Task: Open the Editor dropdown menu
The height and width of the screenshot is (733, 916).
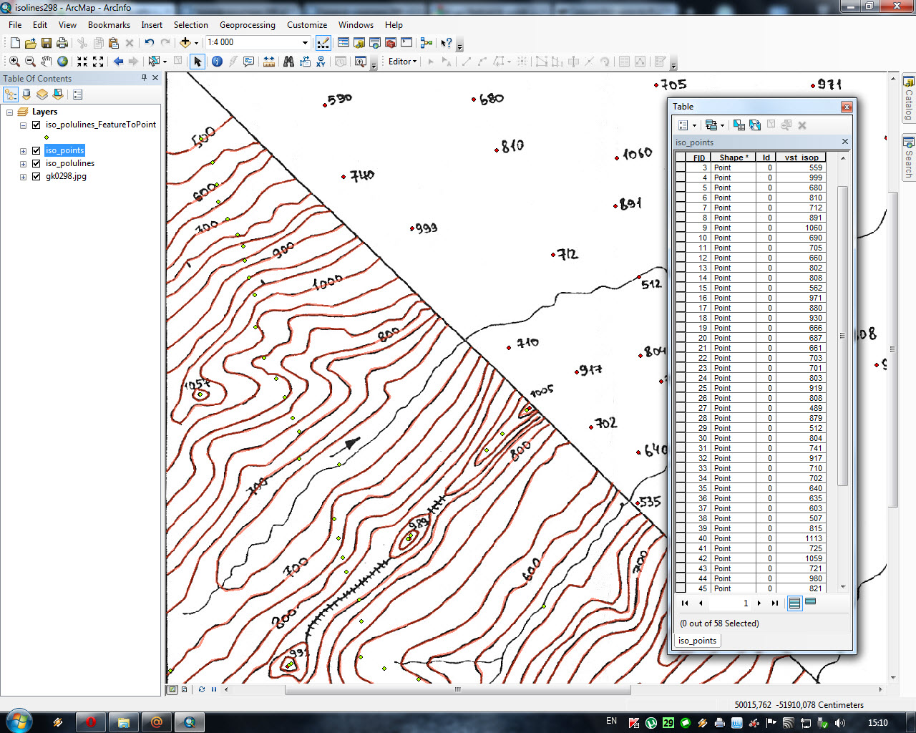Action: [x=402, y=62]
